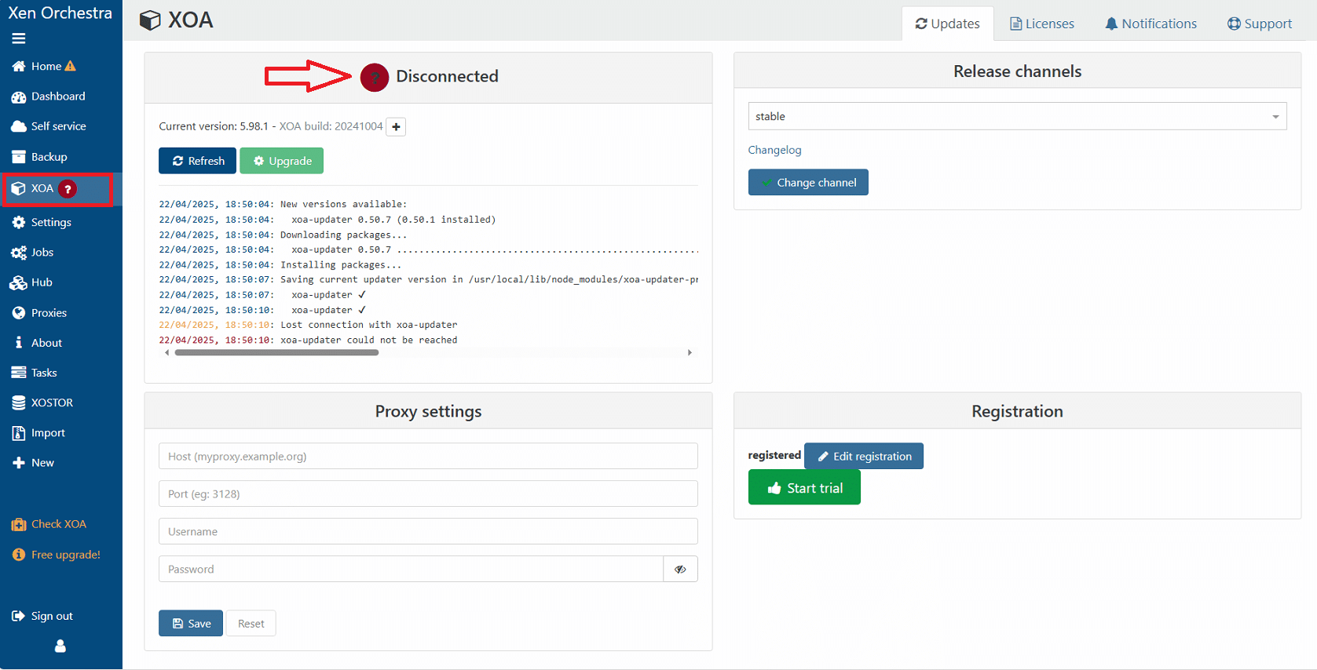Open user profile icon at sidebar bottom
This screenshot has height=670, width=1317.
[60, 646]
